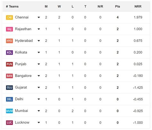Click the pink RAJ team badge
152x130 pixels.
click(9, 29)
